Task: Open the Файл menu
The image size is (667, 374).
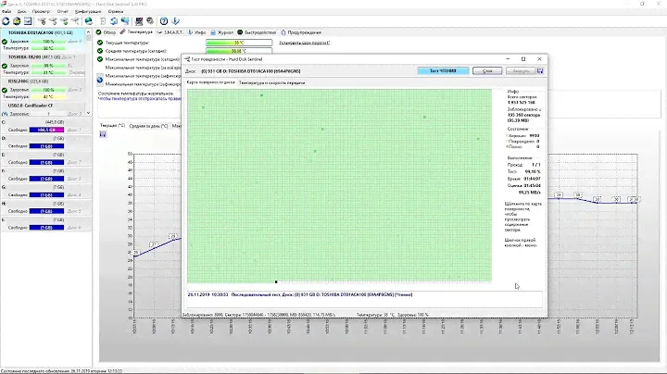Action: (x=8, y=12)
